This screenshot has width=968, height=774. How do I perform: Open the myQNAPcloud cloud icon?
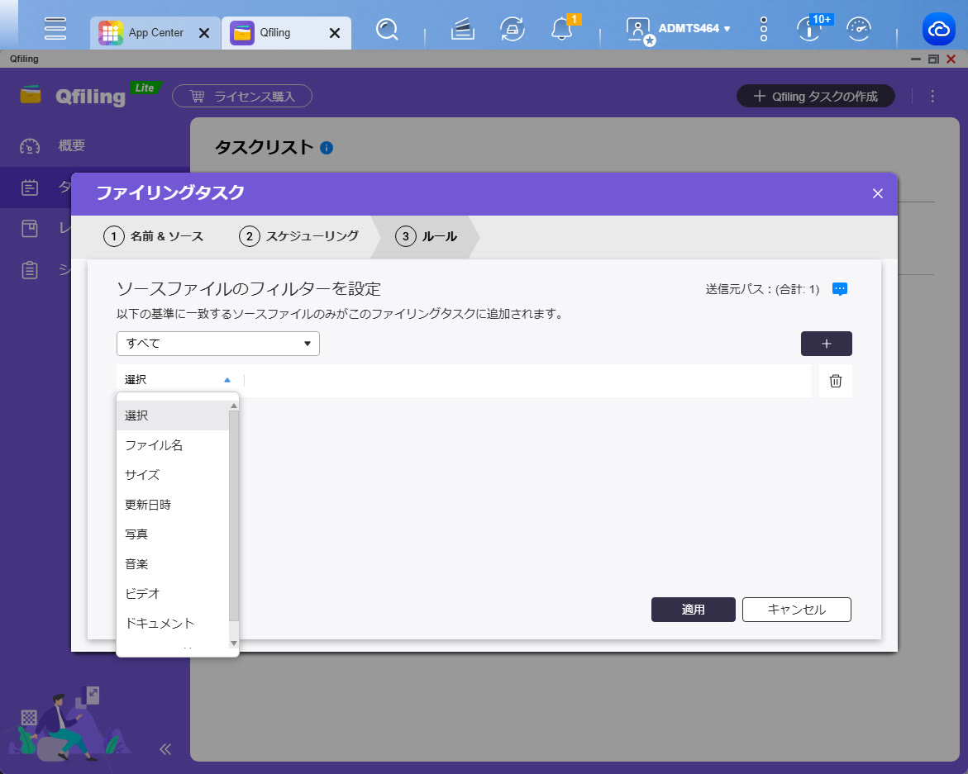coord(939,31)
